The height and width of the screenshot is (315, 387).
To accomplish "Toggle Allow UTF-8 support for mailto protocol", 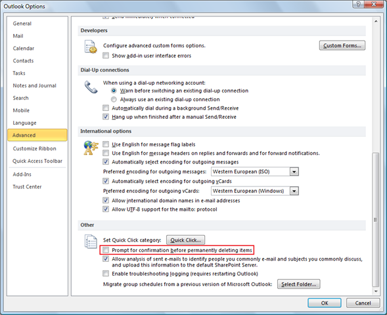I will point(106,209).
